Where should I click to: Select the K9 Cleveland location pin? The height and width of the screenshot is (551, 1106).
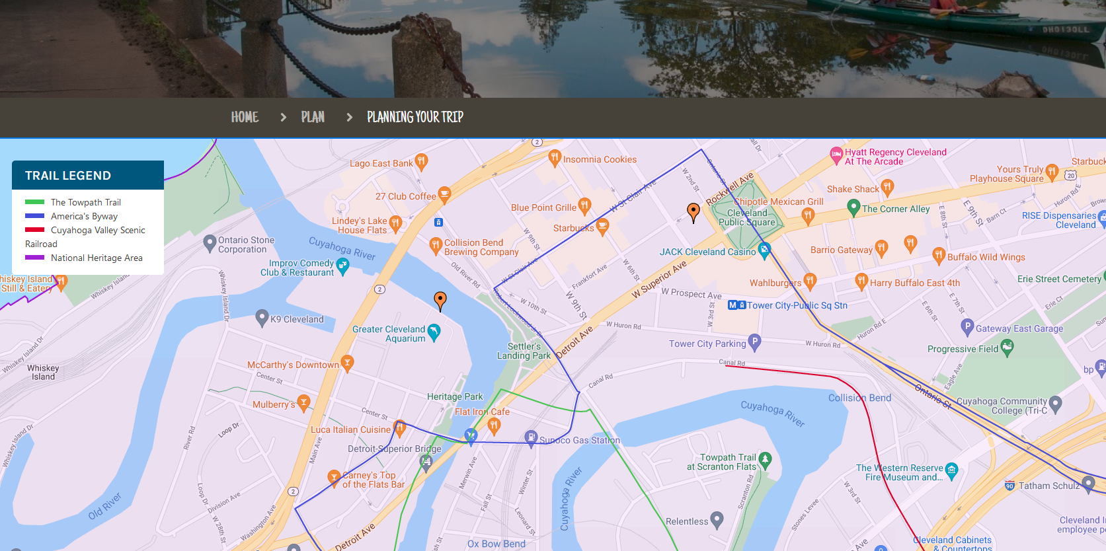pyautogui.click(x=262, y=317)
